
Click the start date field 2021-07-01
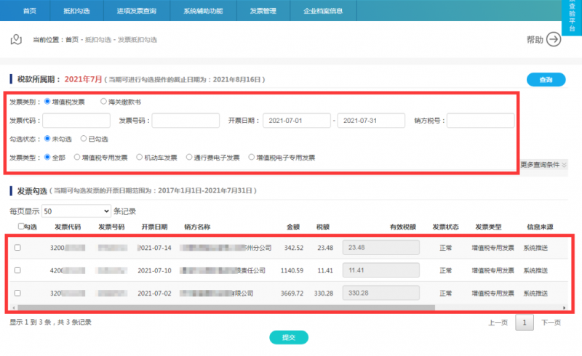coord(296,120)
